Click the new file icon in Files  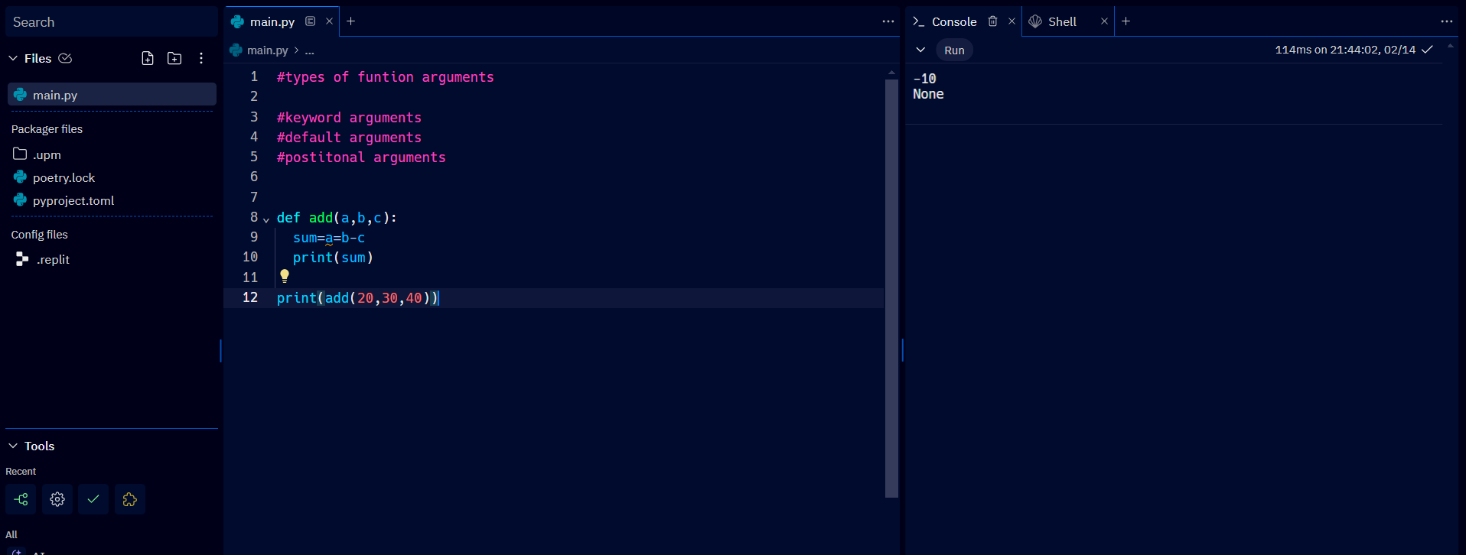148,58
